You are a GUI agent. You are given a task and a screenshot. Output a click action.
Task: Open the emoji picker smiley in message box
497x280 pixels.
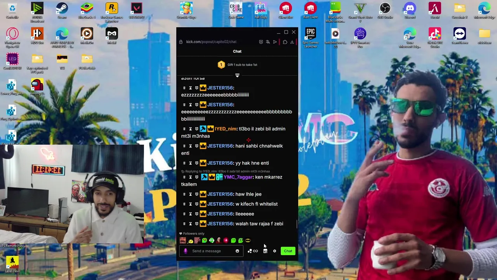[237, 251]
